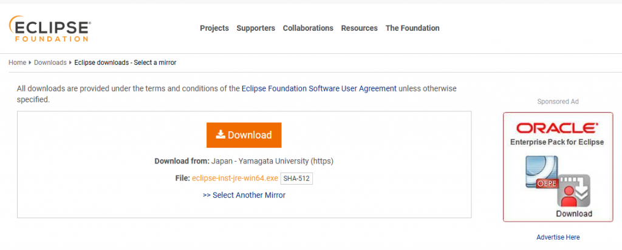Show the SHA-512 checksum

(296, 179)
